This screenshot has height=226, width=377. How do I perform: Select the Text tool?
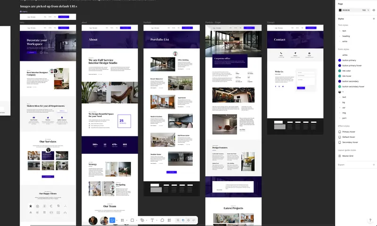click(x=152, y=220)
